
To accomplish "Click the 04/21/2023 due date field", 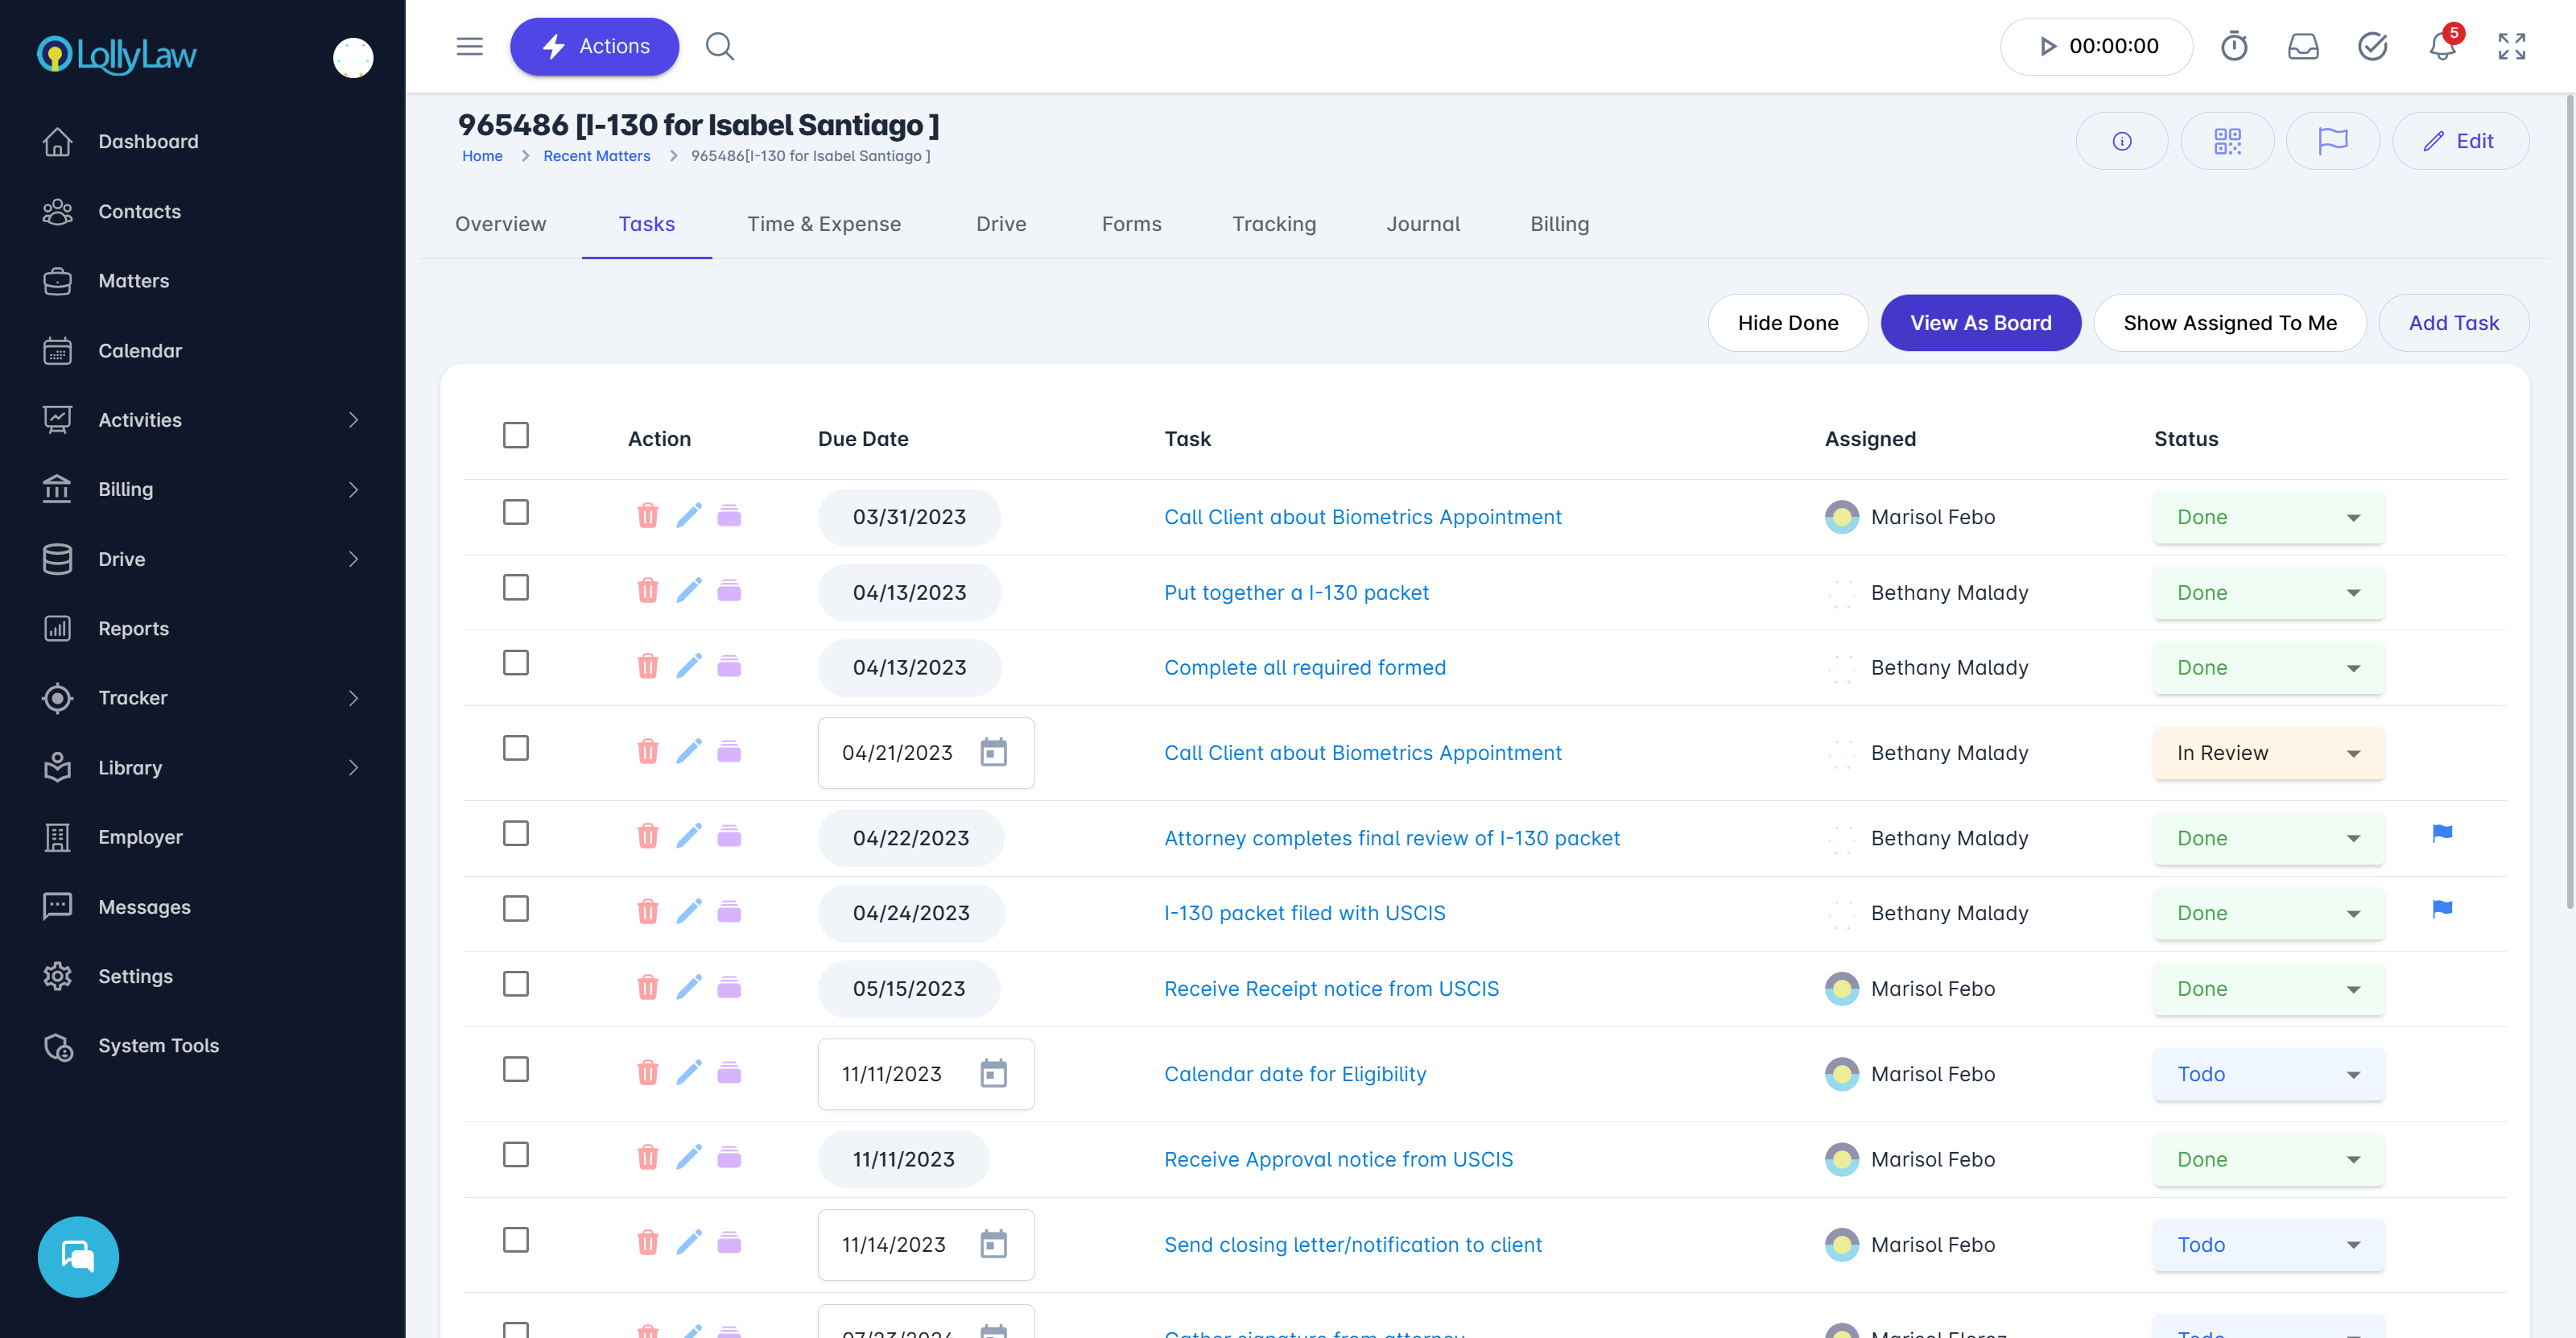I will 897,753.
